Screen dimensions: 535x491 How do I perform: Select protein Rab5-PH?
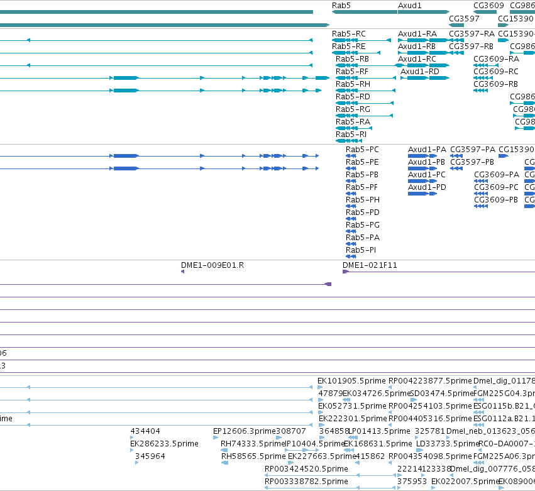(363, 201)
